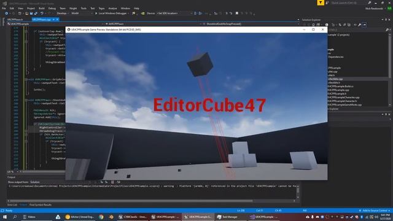Click the Clear All icon in Output toolbar
Image resolution: width=393 pixels, height=221 pixels.
112,182
